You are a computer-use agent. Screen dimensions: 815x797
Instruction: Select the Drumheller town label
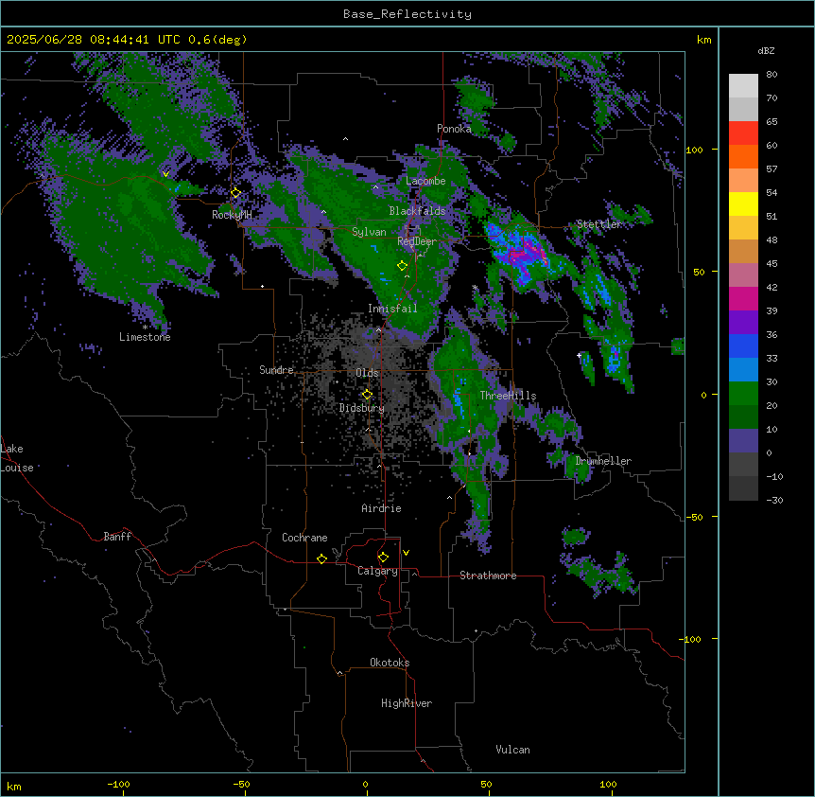click(x=603, y=461)
